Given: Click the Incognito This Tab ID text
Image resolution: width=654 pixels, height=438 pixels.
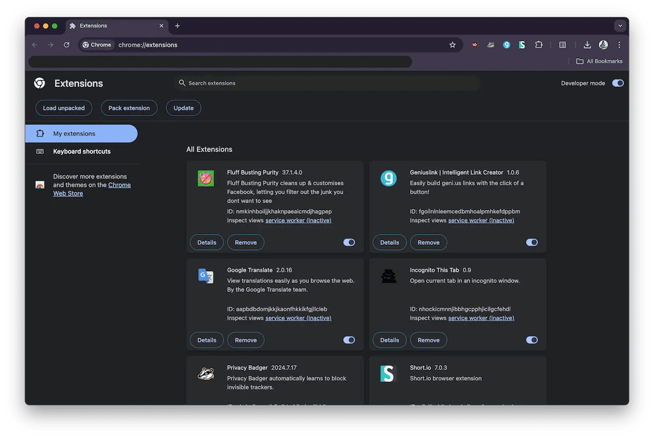Looking at the screenshot, I should pos(460,309).
